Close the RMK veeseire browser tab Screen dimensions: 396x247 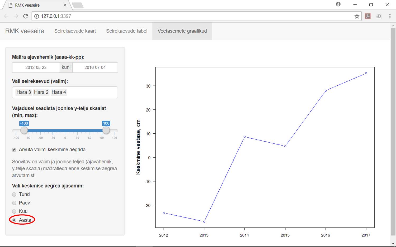tap(65, 5)
